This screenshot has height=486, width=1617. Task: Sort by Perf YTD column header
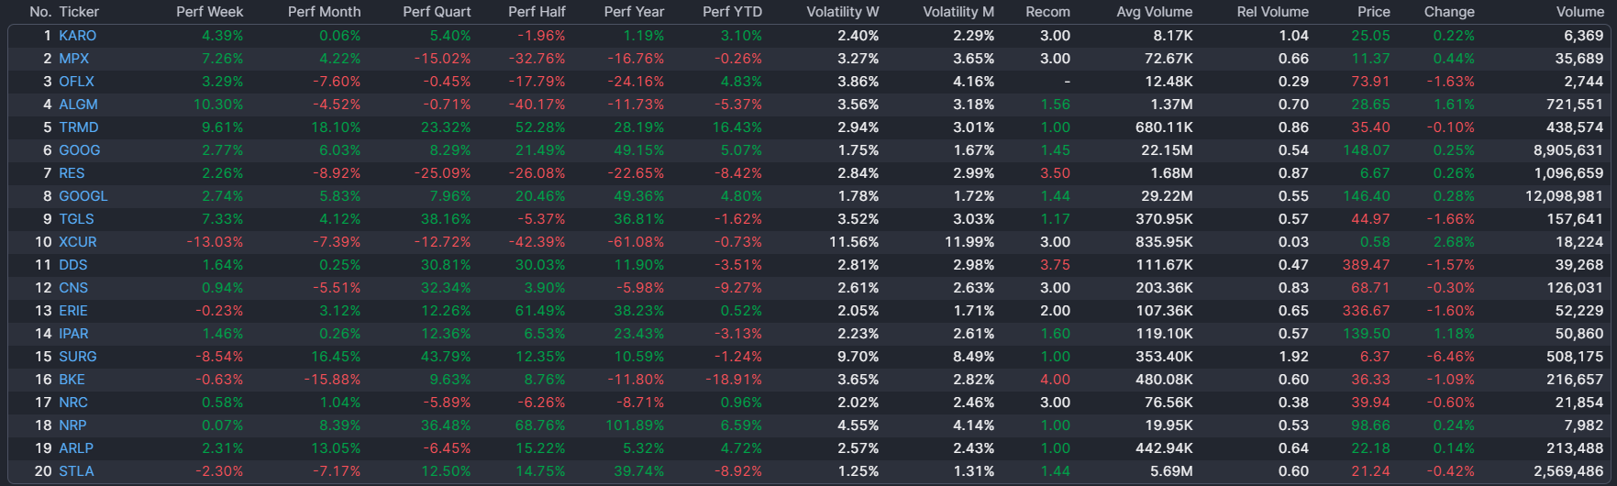732,12
